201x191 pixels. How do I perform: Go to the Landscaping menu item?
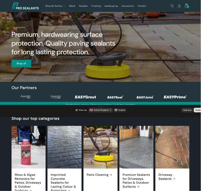tap(111, 6)
